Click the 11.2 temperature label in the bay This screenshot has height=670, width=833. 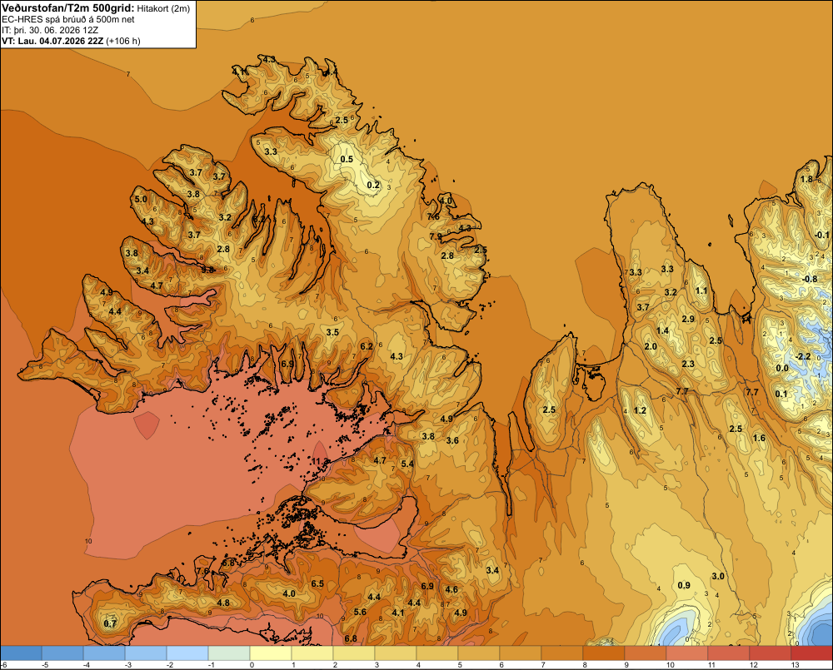coord(321,461)
